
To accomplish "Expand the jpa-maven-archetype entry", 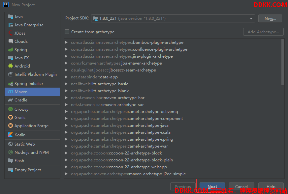I will tap(66, 63).
